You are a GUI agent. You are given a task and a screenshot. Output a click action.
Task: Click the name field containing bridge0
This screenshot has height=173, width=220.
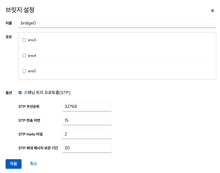click(117, 23)
